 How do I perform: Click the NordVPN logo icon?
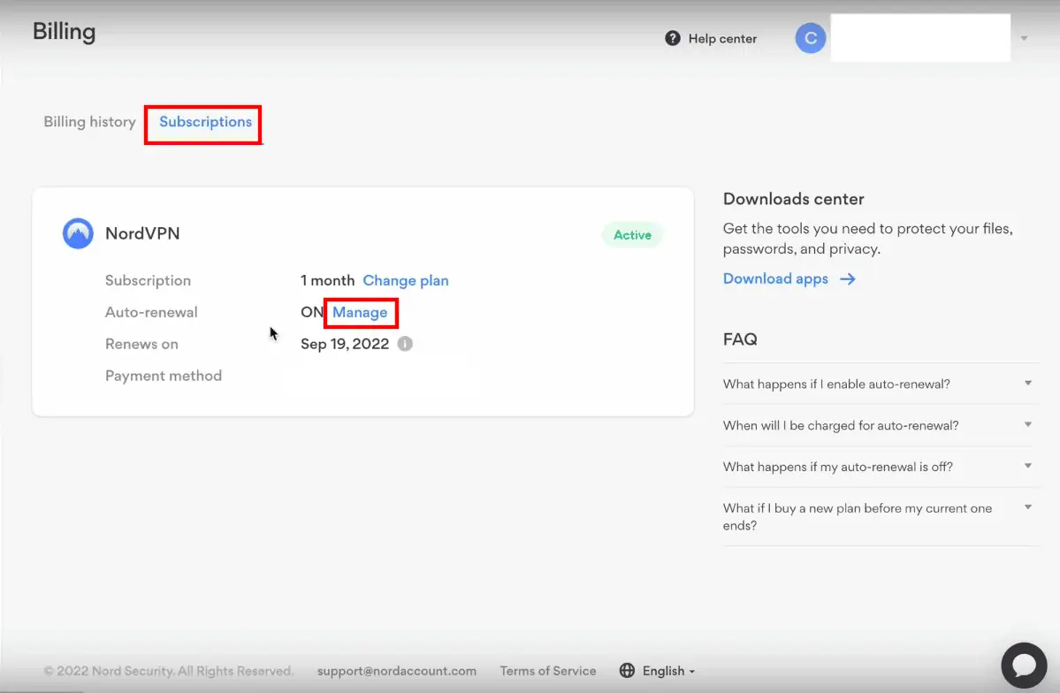78,233
